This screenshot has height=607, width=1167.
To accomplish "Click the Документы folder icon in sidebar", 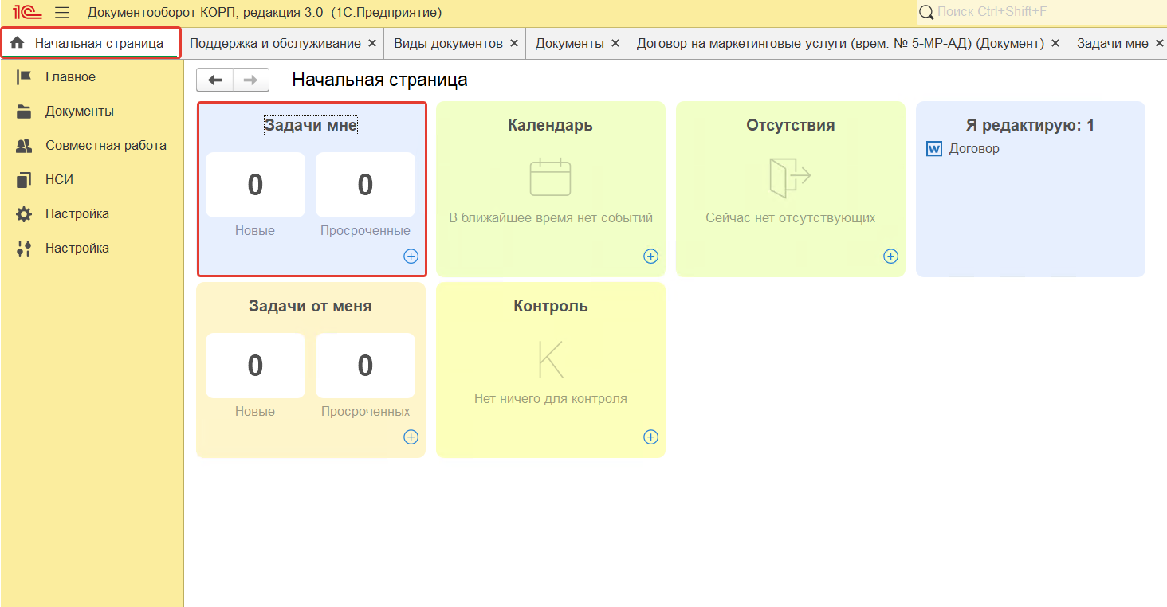I will 24,112.
